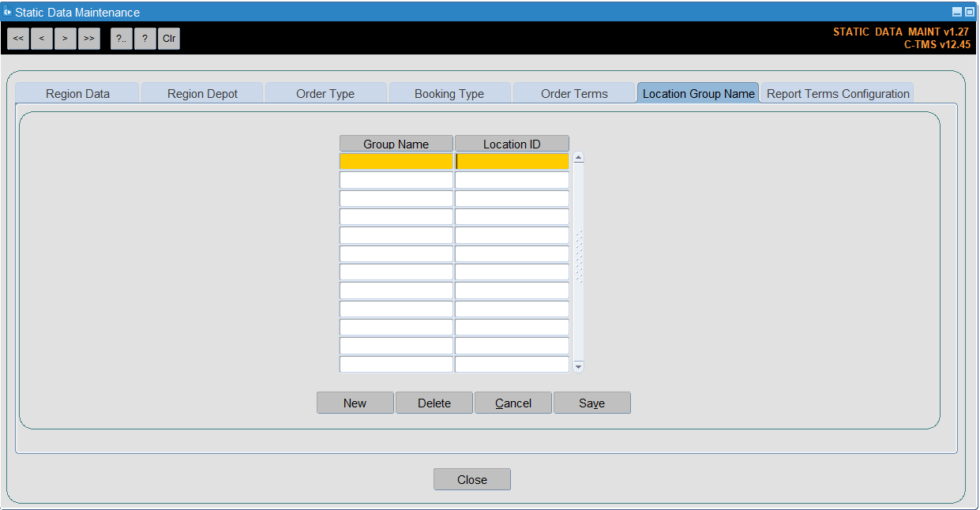Open the Report Terms Configuration tab
Image resolution: width=980 pixels, height=510 pixels.
pos(838,93)
